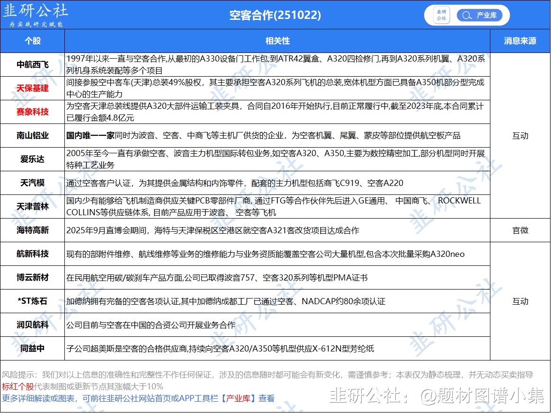The image size is (551, 413).
Task: Click the 同益中 stock cell
Action: 32,349
